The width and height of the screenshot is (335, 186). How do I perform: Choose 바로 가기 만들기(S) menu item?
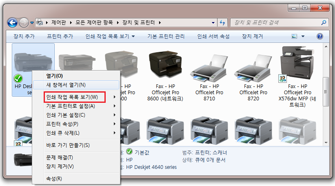pyautogui.click(x=76, y=145)
